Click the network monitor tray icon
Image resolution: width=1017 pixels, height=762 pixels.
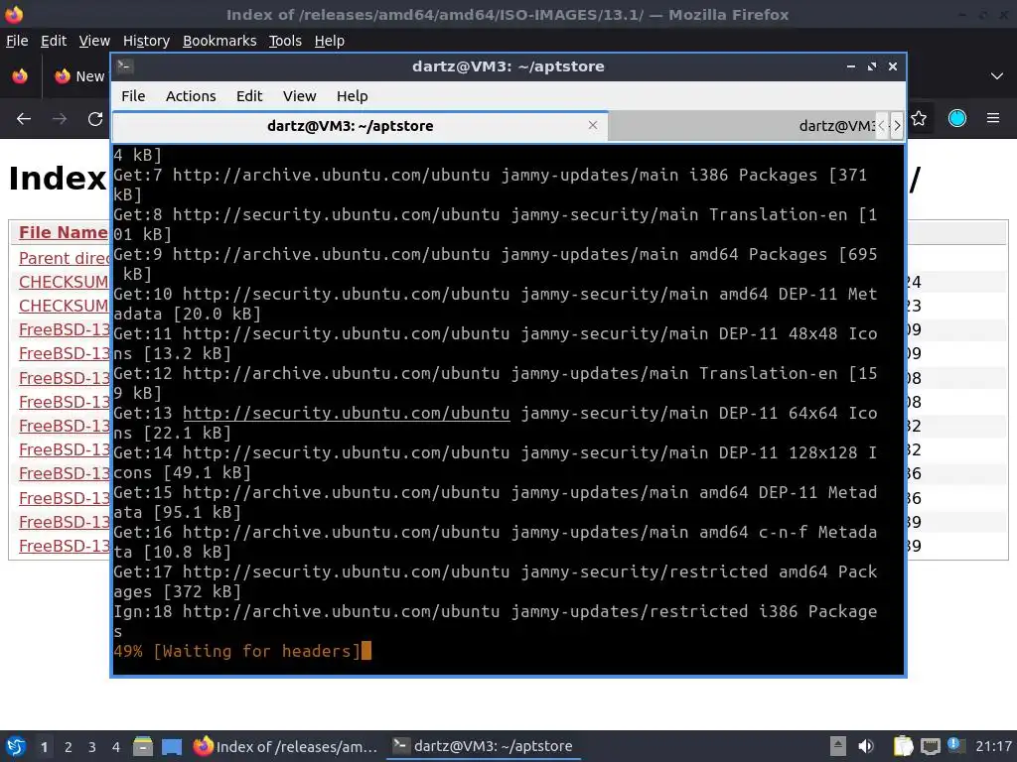coord(930,746)
